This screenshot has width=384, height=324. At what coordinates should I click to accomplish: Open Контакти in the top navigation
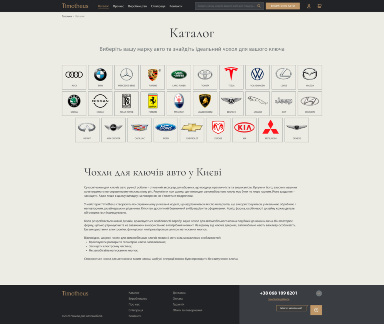(x=176, y=6)
